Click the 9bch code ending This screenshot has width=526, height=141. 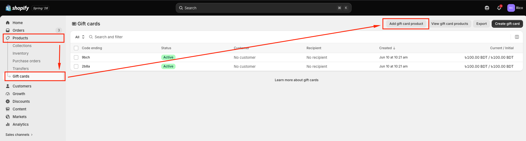point(86,57)
